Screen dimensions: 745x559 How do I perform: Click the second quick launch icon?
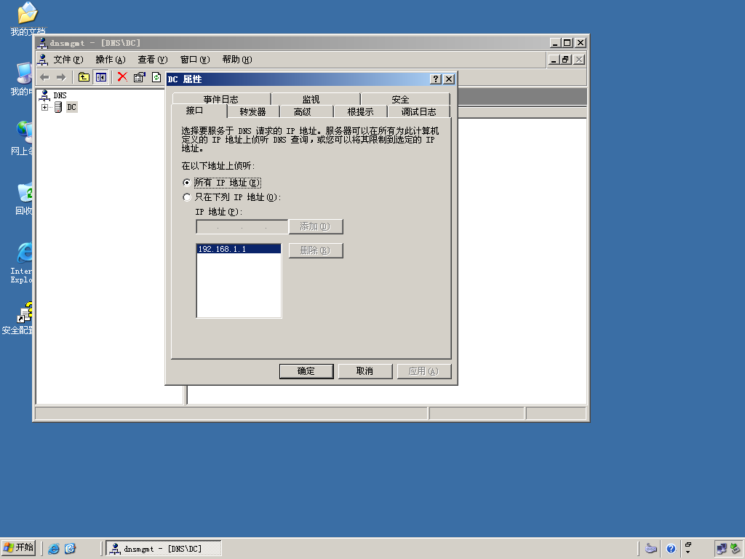point(70,549)
